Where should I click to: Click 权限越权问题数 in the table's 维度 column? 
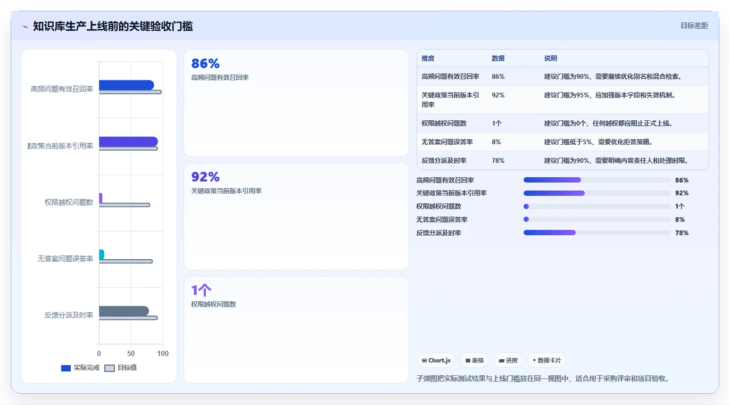[x=444, y=123]
